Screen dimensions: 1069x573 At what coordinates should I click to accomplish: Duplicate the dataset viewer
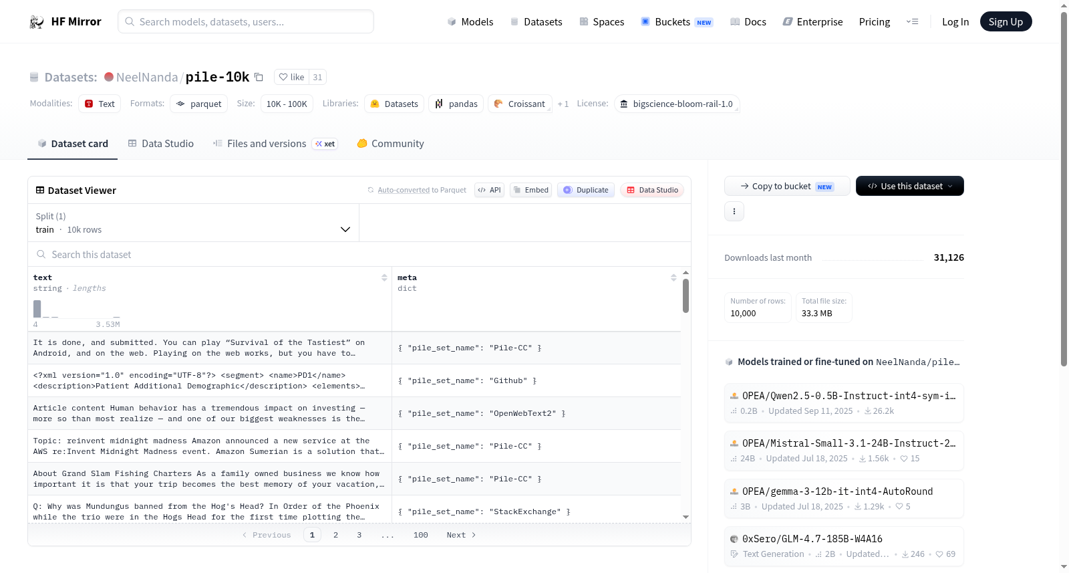tap(586, 190)
